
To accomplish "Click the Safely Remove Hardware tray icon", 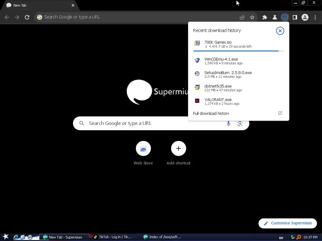I will [293, 237].
